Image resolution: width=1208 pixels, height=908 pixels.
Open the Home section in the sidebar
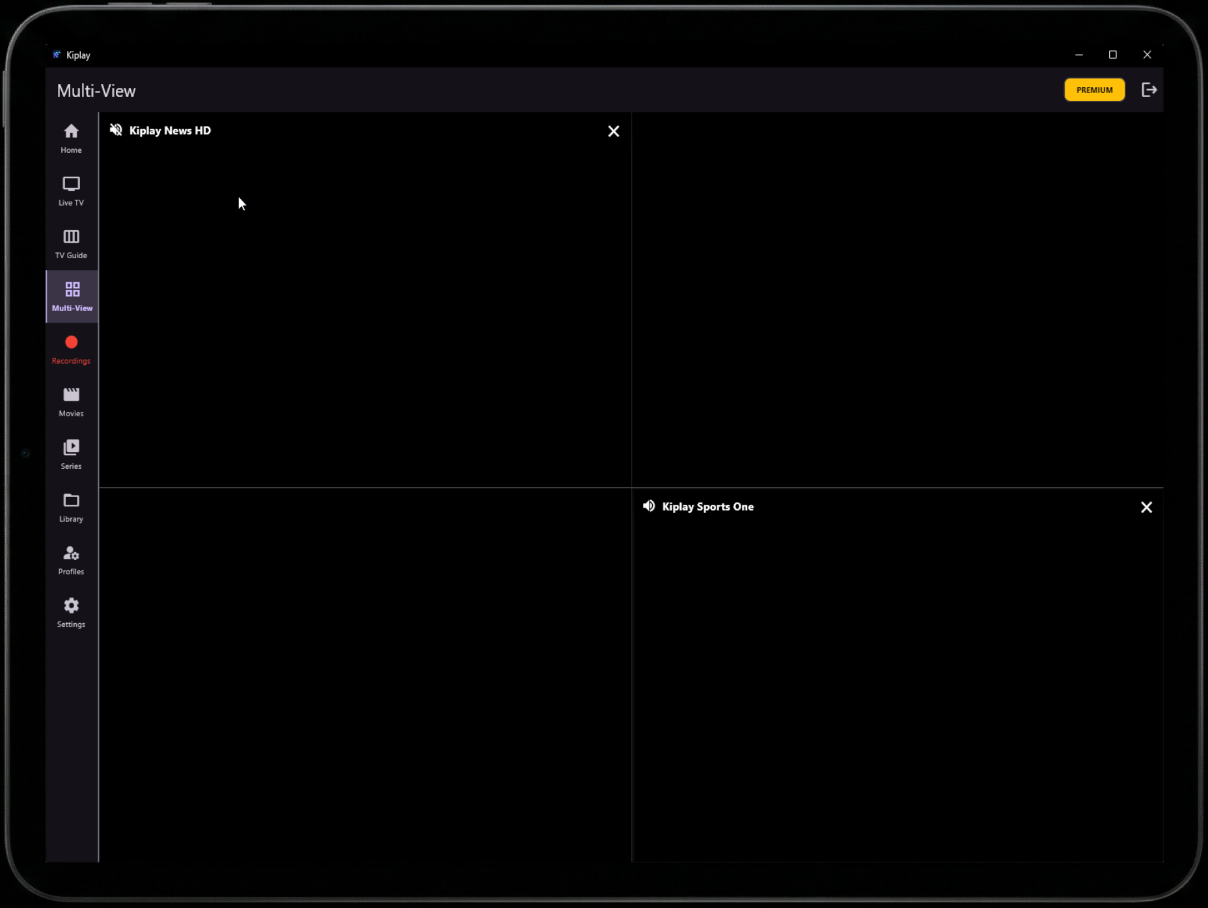[70, 137]
